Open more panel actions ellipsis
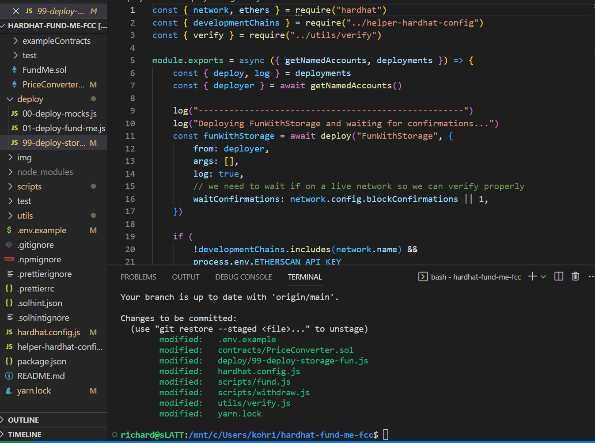This screenshot has height=443, width=595. 591,276
